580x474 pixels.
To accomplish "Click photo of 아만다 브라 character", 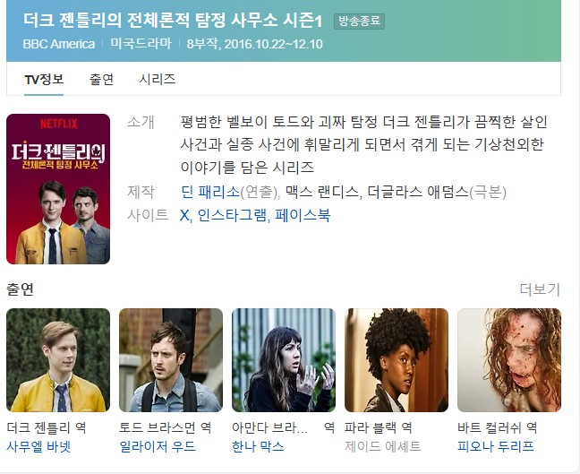I will [284, 360].
